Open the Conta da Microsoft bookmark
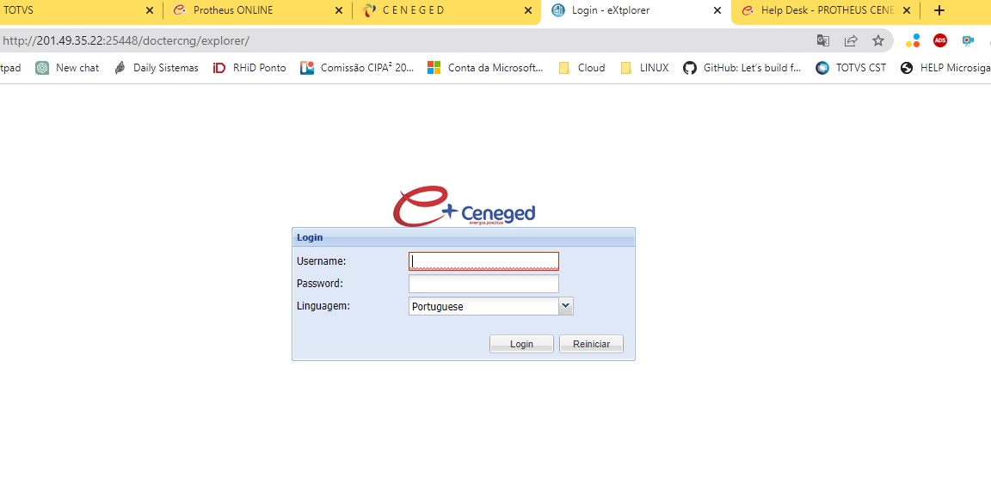This screenshot has height=484, width=991. pos(485,68)
